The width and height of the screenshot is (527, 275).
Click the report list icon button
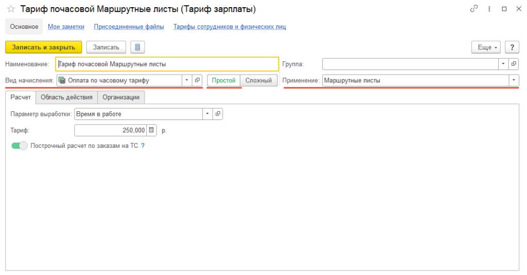(x=137, y=47)
